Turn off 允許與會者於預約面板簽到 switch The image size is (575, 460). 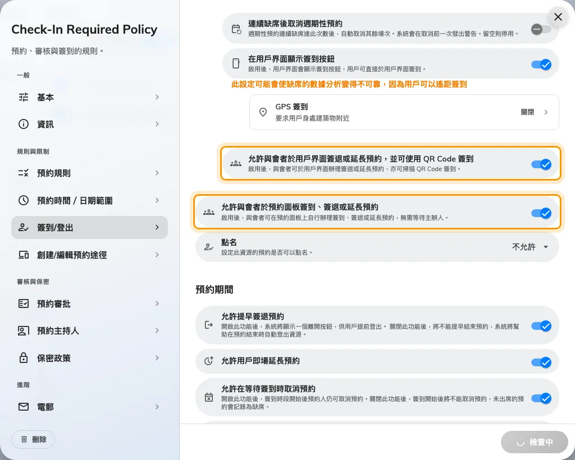541,213
